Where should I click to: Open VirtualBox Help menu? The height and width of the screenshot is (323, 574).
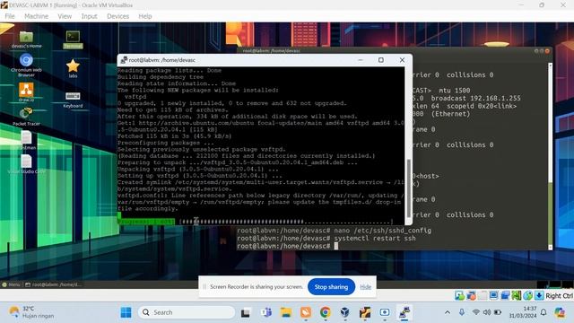click(145, 16)
